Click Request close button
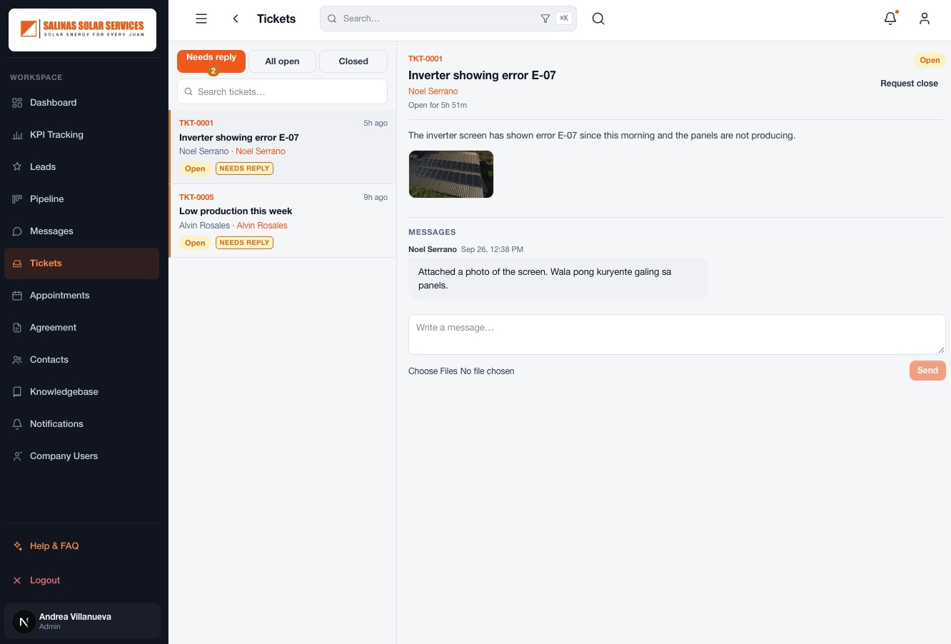The image size is (951, 644). coord(909,84)
